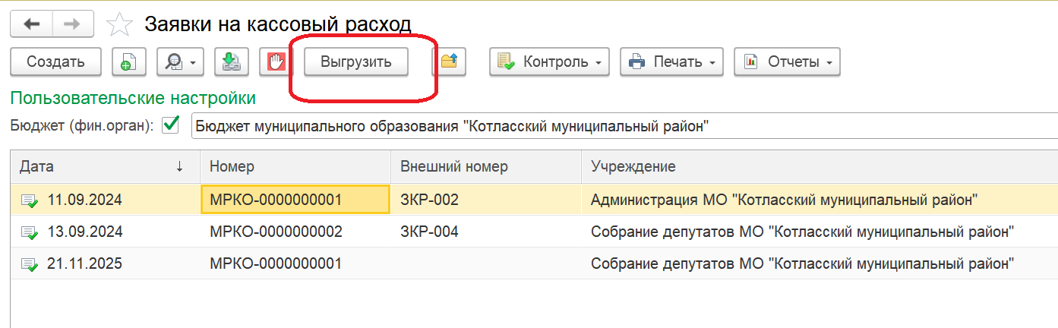Image resolution: width=1058 pixels, height=328 pixels.
Task: Click the folder with up arrow icon
Action: (x=449, y=62)
